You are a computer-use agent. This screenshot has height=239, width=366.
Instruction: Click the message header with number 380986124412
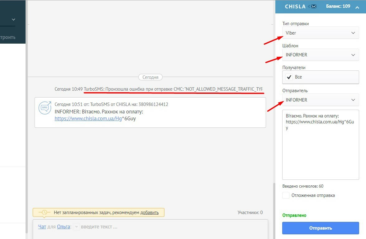111,104
